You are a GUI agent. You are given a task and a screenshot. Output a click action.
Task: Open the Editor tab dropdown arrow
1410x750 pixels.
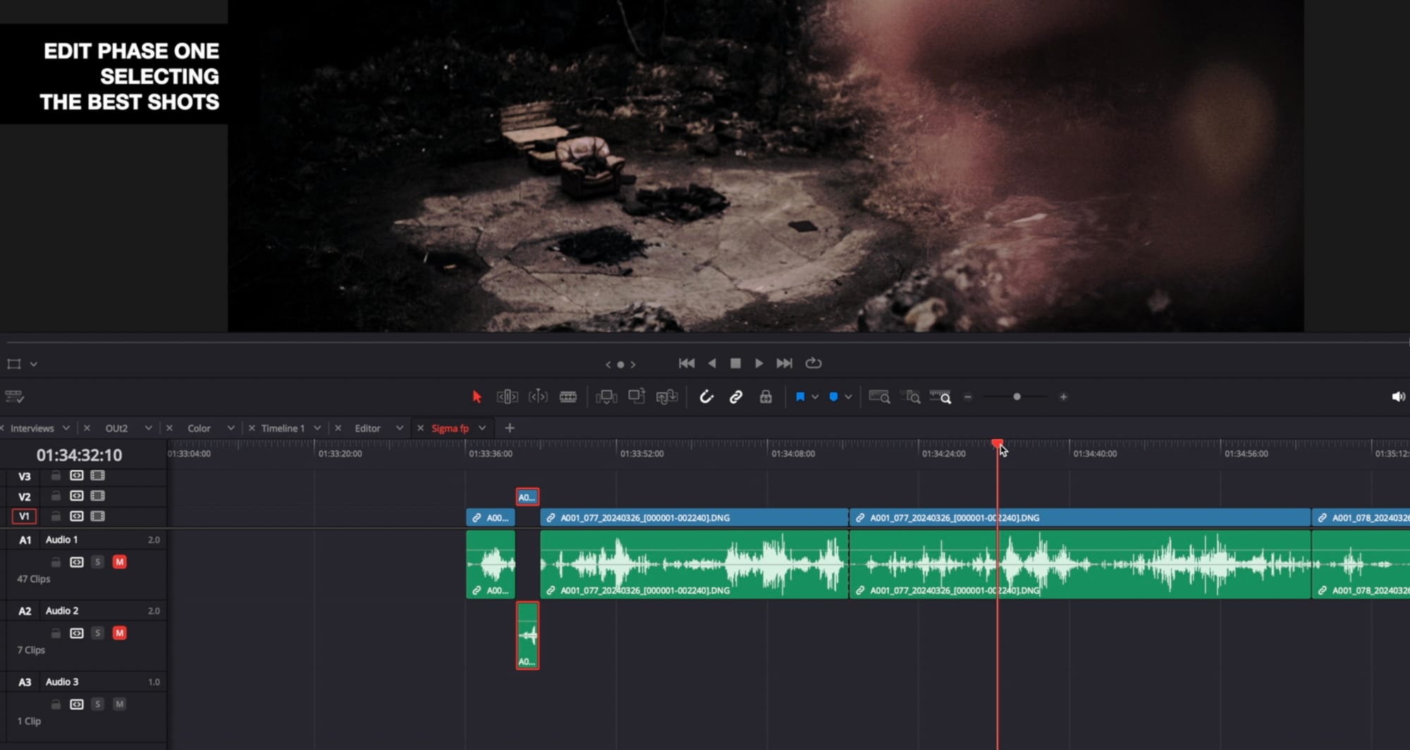tap(400, 428)
